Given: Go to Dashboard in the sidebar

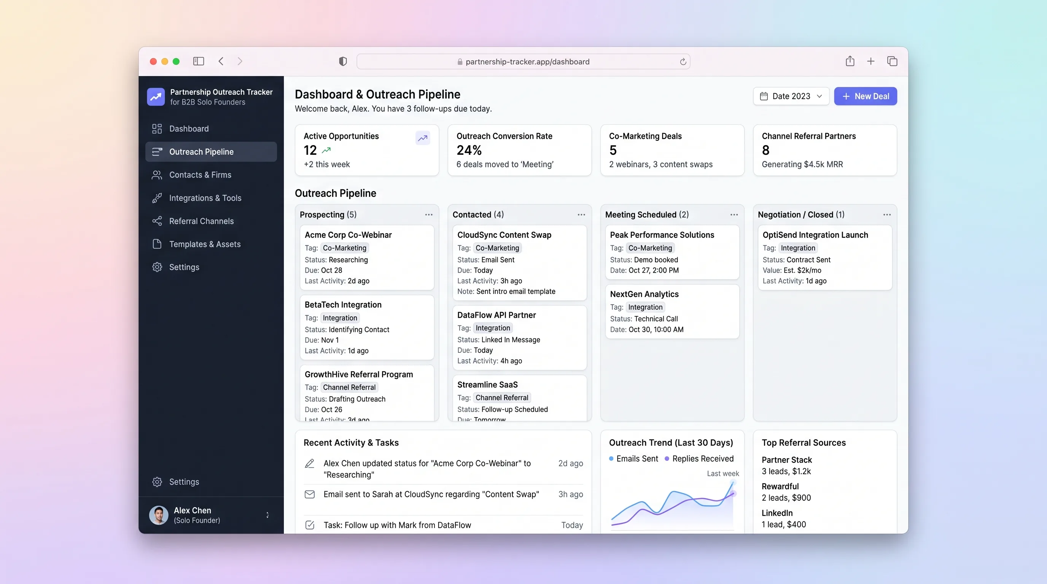Looking at the screenshot, I should [211, 129].
